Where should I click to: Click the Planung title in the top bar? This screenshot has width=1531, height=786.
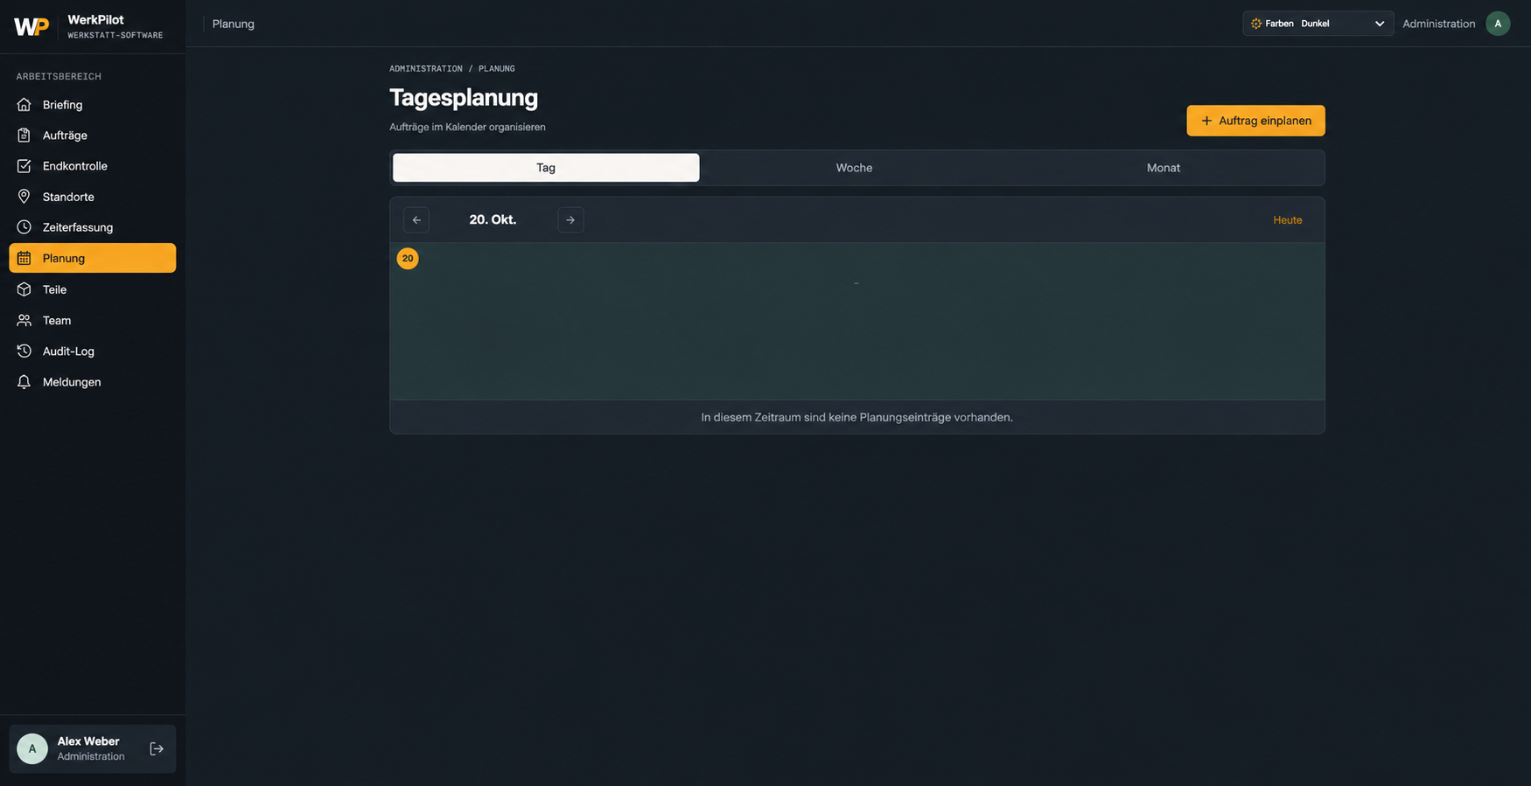point(234,24)
